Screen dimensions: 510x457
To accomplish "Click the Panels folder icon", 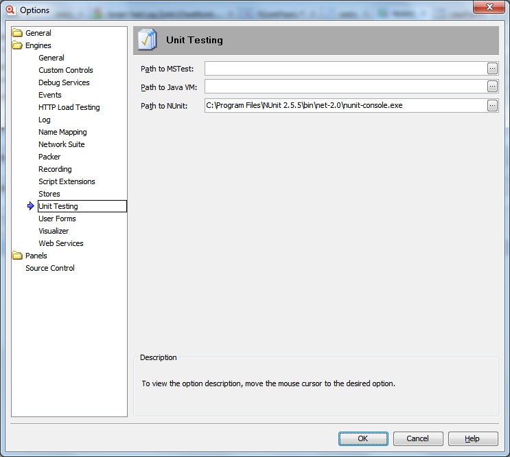I will (x=18, y=256).
